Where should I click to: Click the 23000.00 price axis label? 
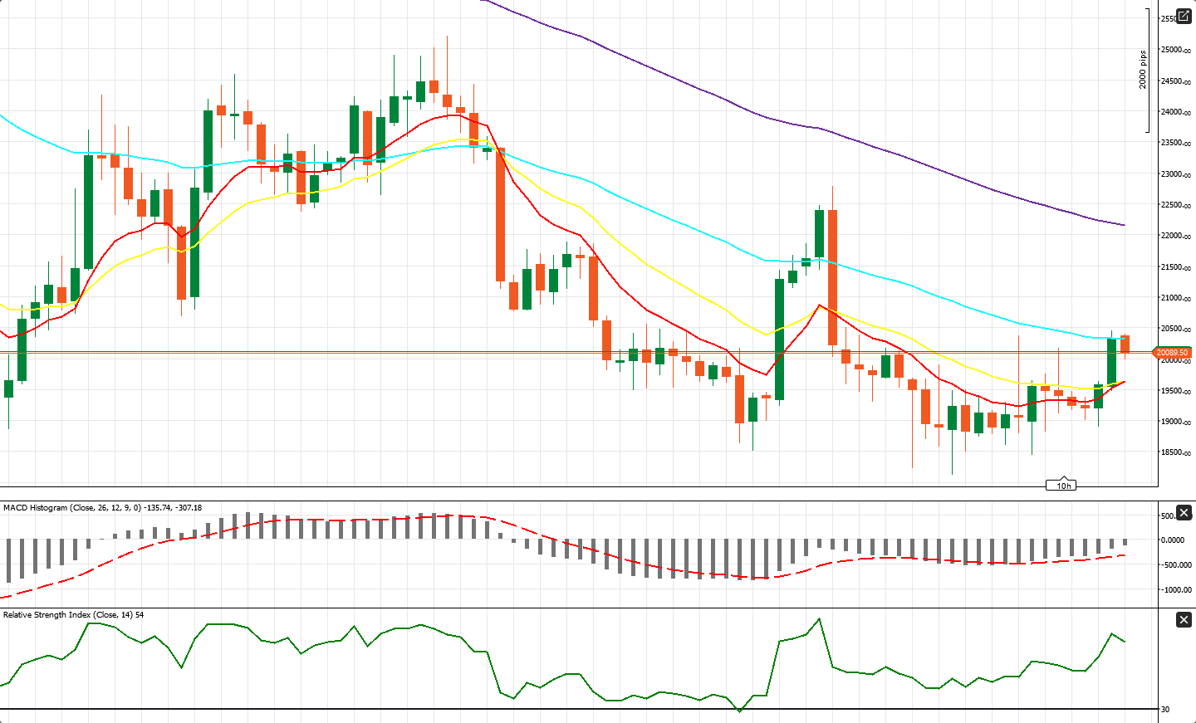(x=1176, y=174)
